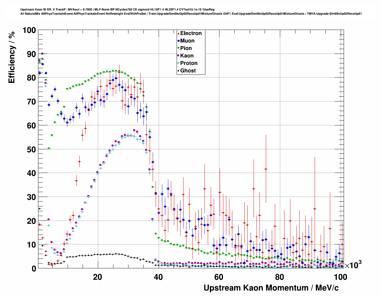Select the "Electron" legend label
This screenshot has height=298, width=382.
coord(191,33)
